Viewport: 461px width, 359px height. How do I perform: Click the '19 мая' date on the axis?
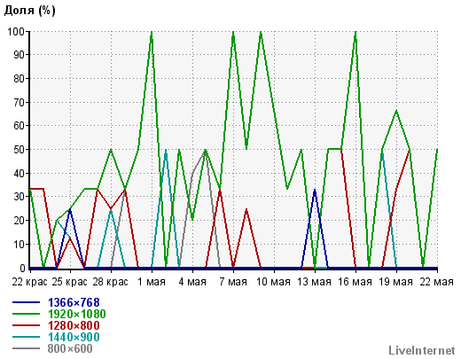click(x=395, y=282)
